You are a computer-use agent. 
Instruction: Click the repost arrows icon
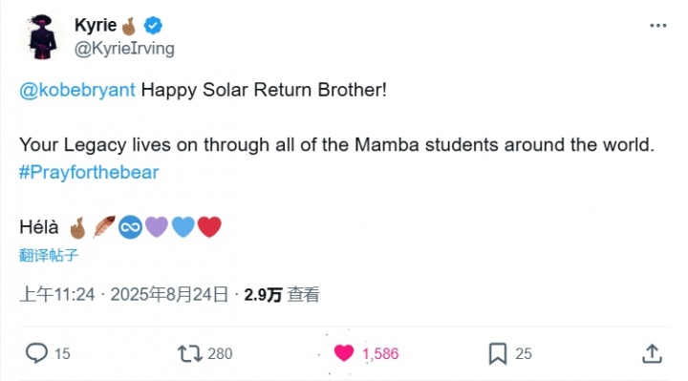pos(189,353)
